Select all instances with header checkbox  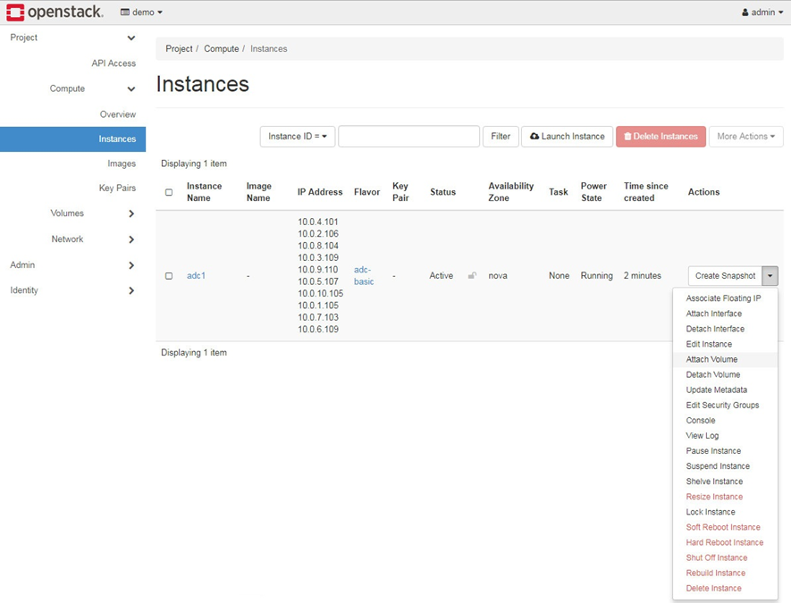tap(169, 192)
